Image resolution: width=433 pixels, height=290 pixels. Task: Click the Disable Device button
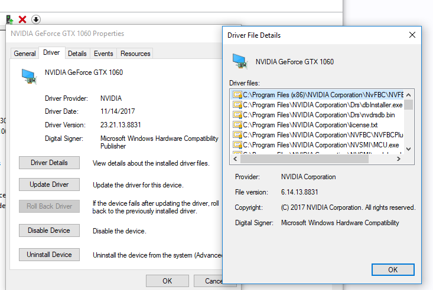click(x=49, y=230)
